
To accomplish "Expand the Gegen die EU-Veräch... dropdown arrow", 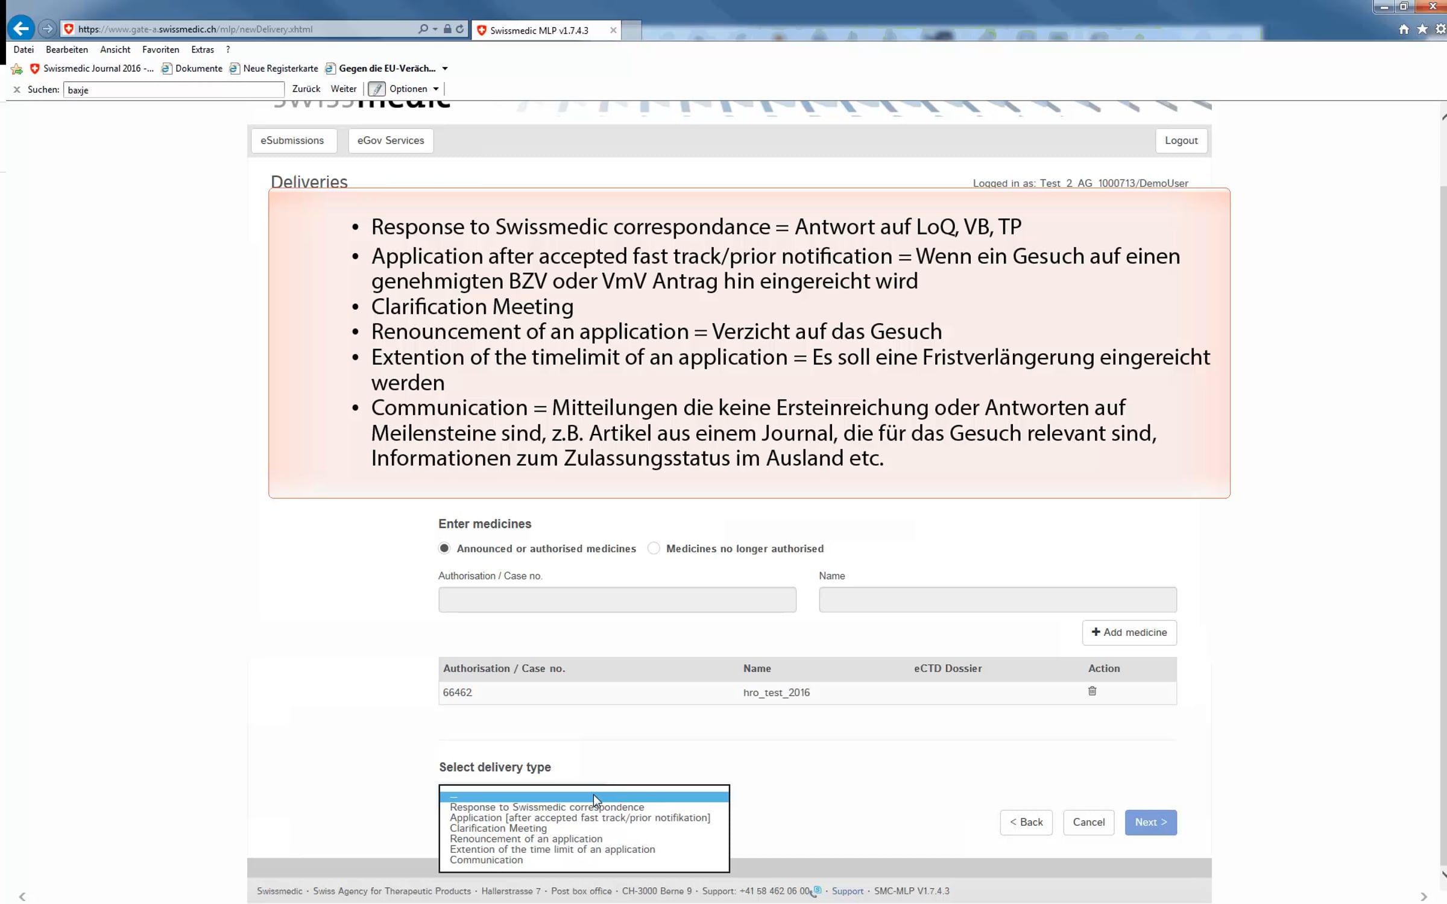I will point(445,69).
